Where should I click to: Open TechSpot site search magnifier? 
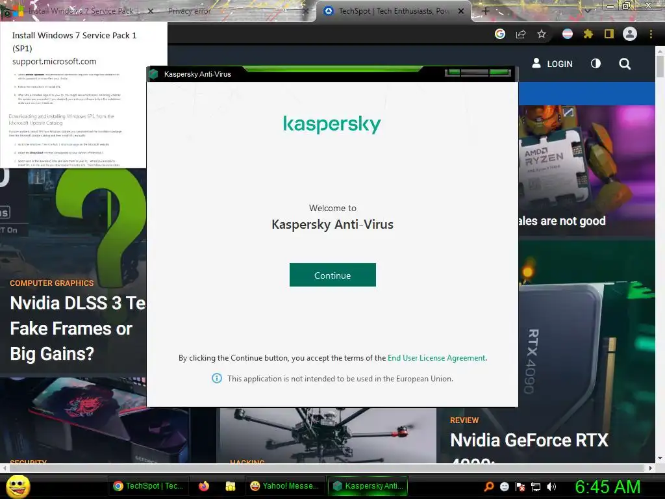click(x=625, y=64)
